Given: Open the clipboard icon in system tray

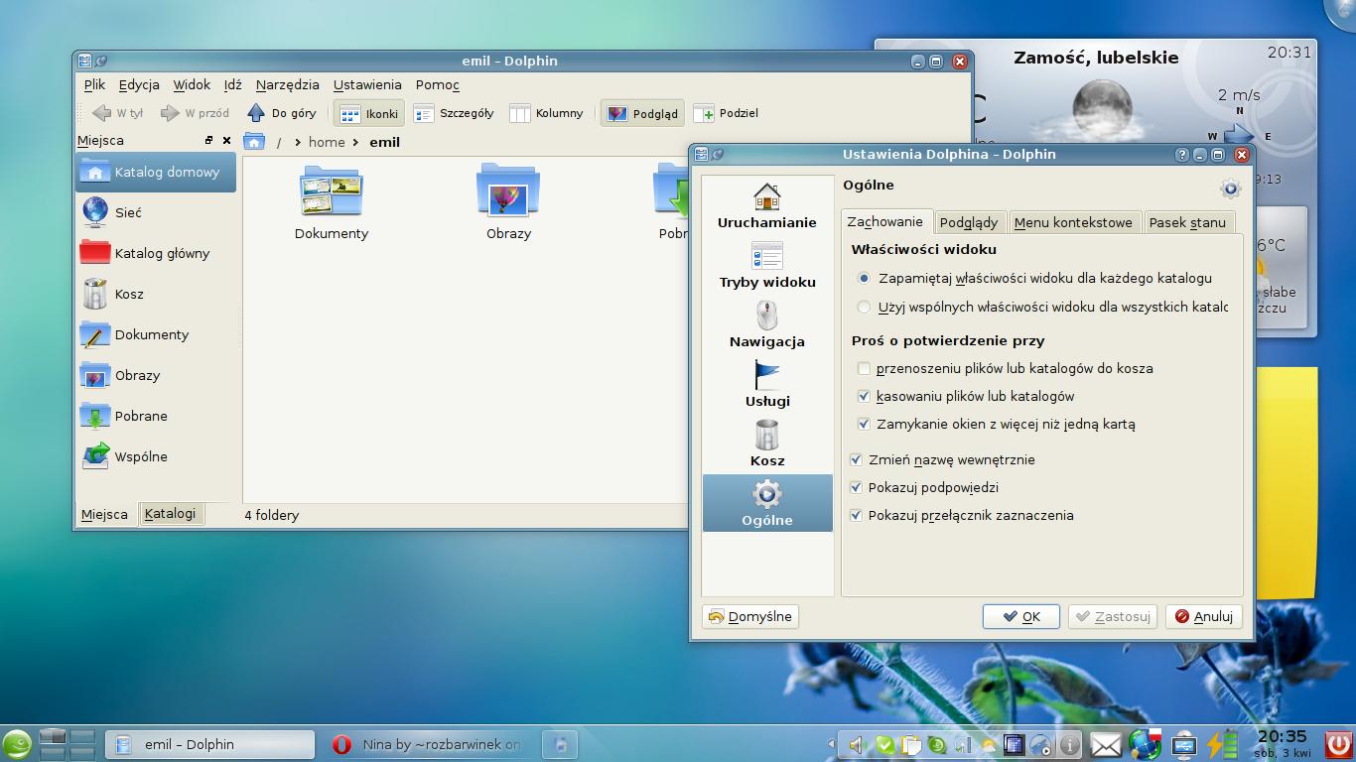Looking at the screenshot, I should click(x=909, y=744).
